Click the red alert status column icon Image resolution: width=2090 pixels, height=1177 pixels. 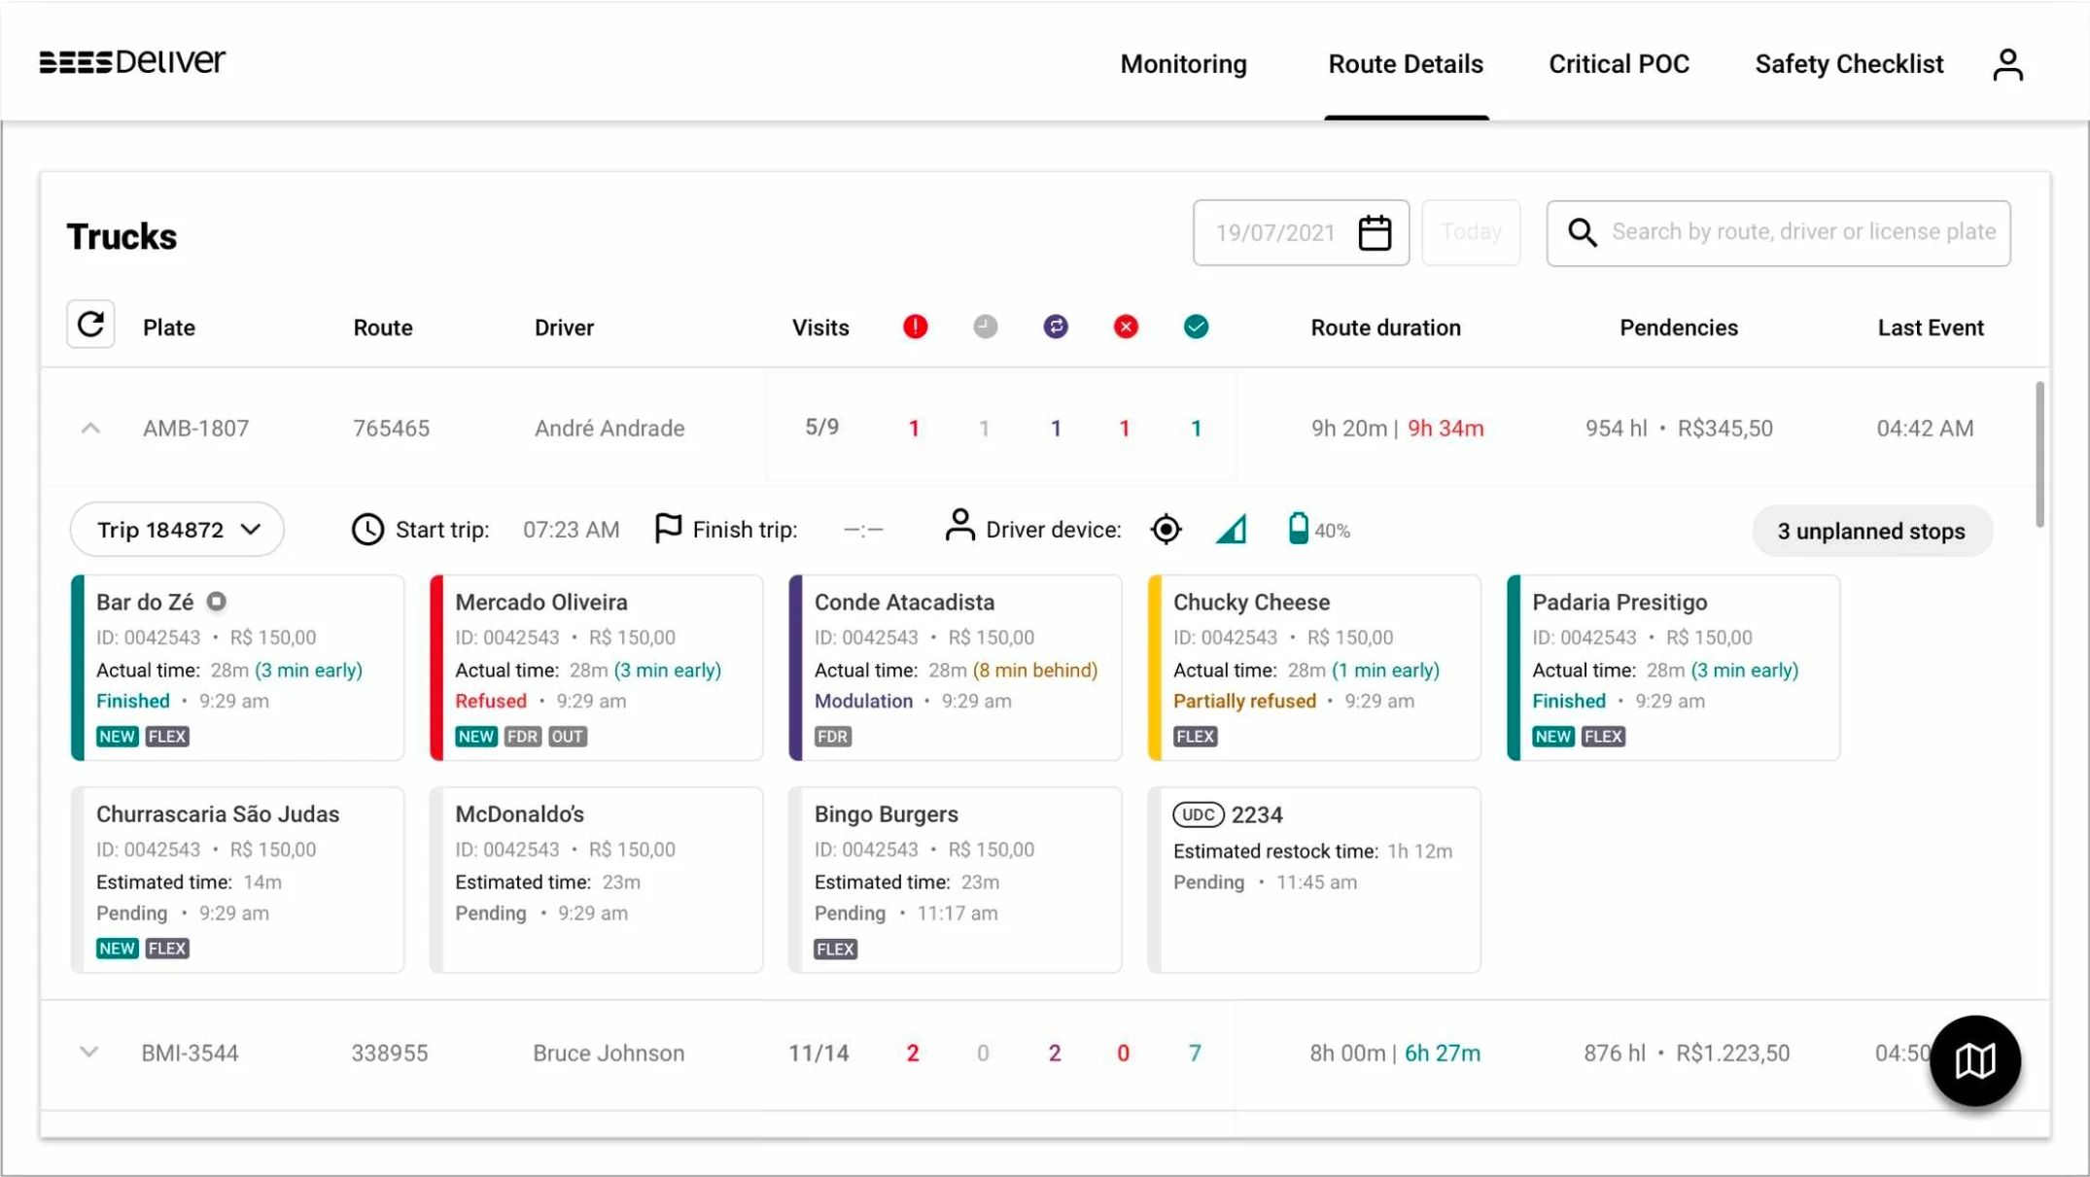[915, 327]
